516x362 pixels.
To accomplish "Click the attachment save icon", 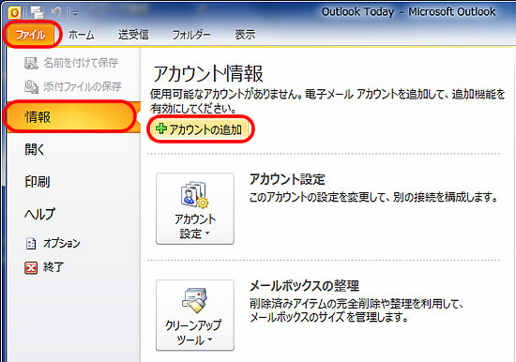I will click(31, 86).
